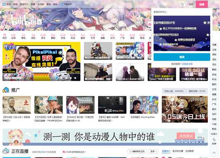220x158 pixels.
Task: Select the 鬼畜 category in the pink nav bar
Action: (103, 36)
